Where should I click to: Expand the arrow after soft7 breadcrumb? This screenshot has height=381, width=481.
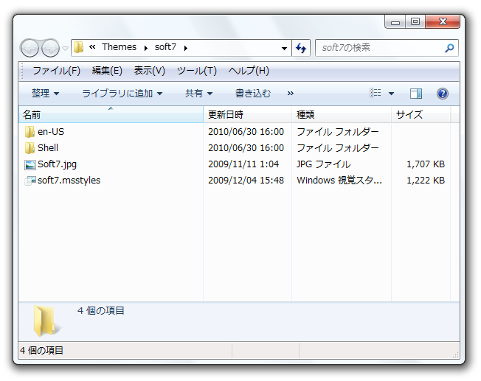click(186, 48)
